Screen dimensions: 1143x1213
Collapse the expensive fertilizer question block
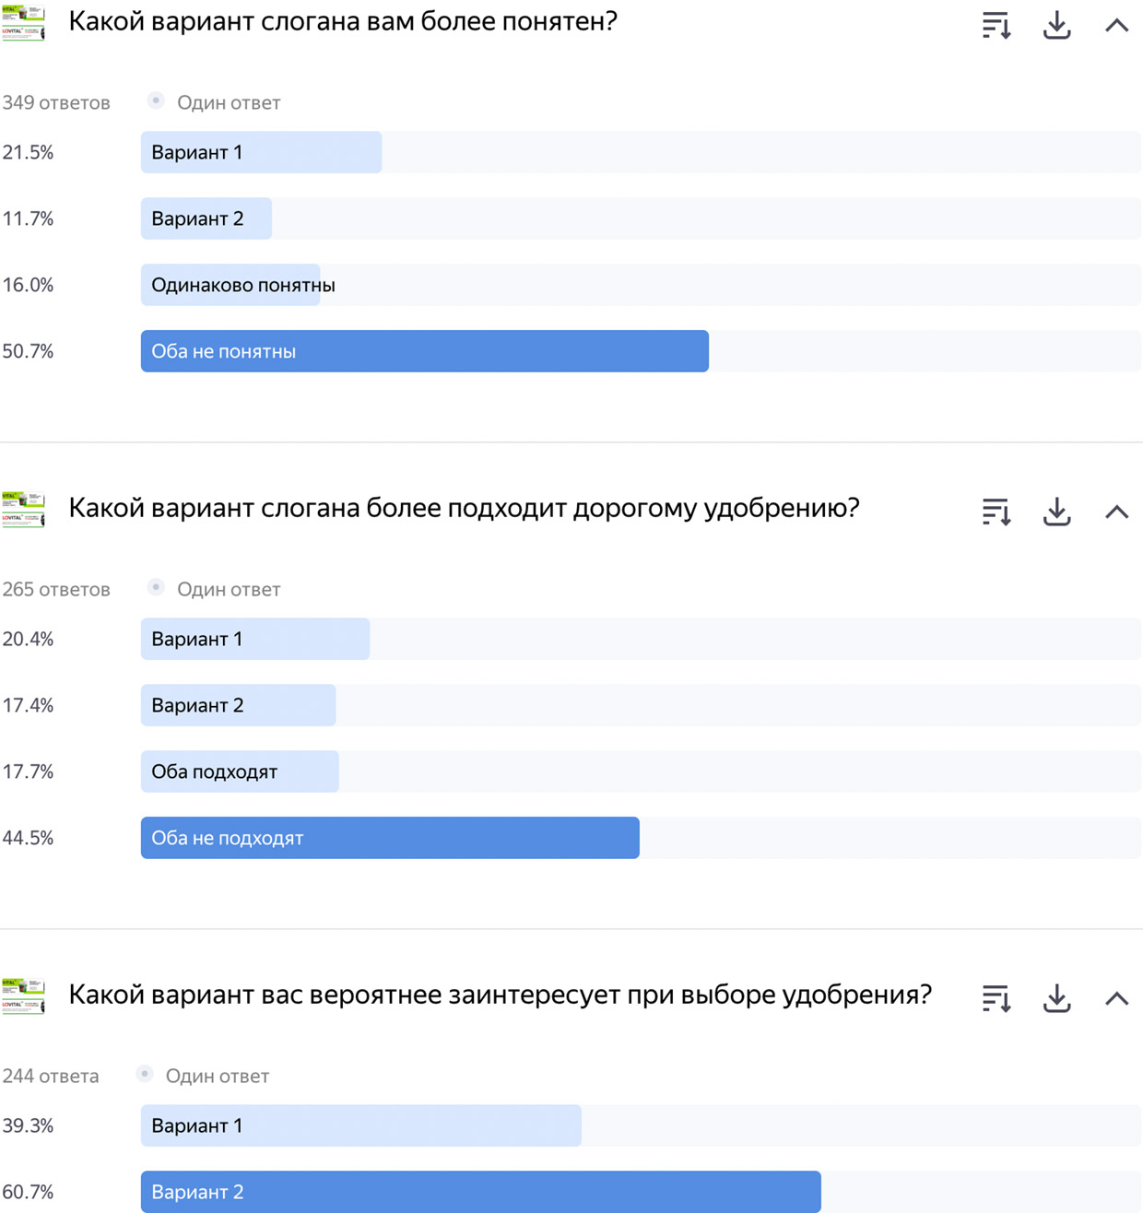click(x=1117, y=512)
